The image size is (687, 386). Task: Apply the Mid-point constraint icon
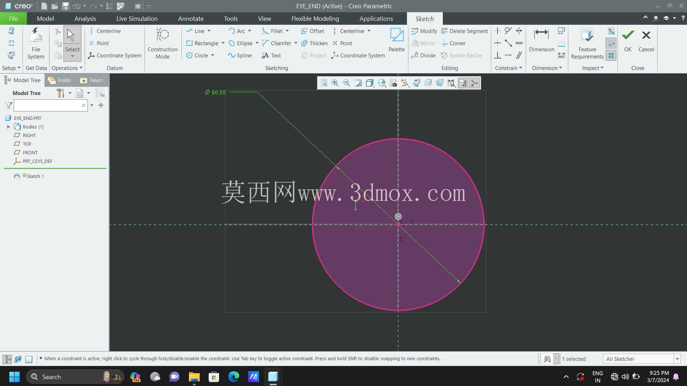coord(508,43)
